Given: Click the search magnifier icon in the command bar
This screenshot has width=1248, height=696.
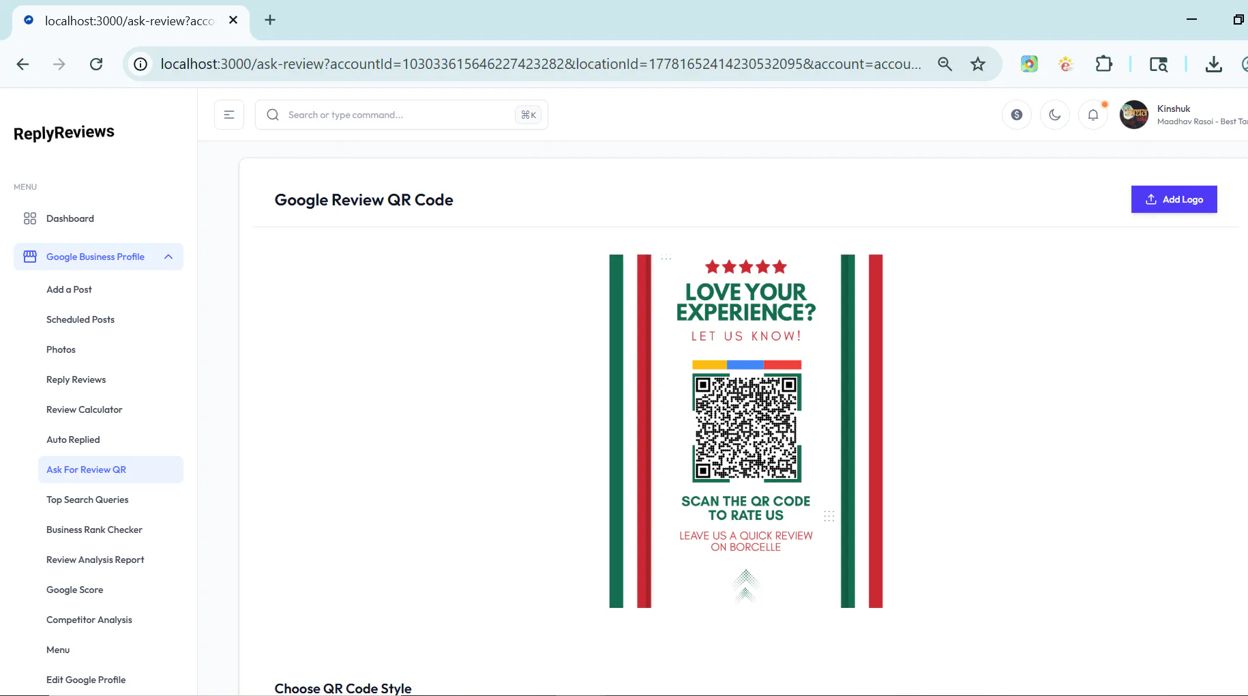Looking at the screenshot, I should click(x=273, y=115).
